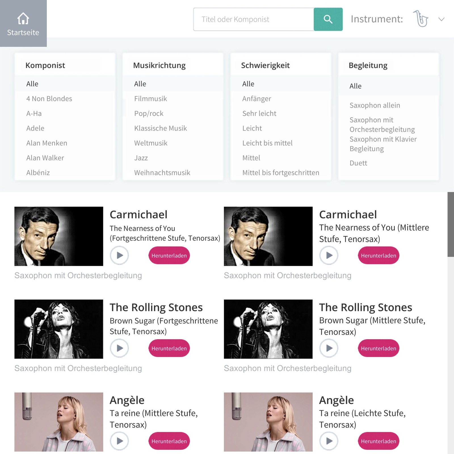Expand the Instrument dropdown chevron
The height and width of the screenshot is (454, 454).
(441, 19)
